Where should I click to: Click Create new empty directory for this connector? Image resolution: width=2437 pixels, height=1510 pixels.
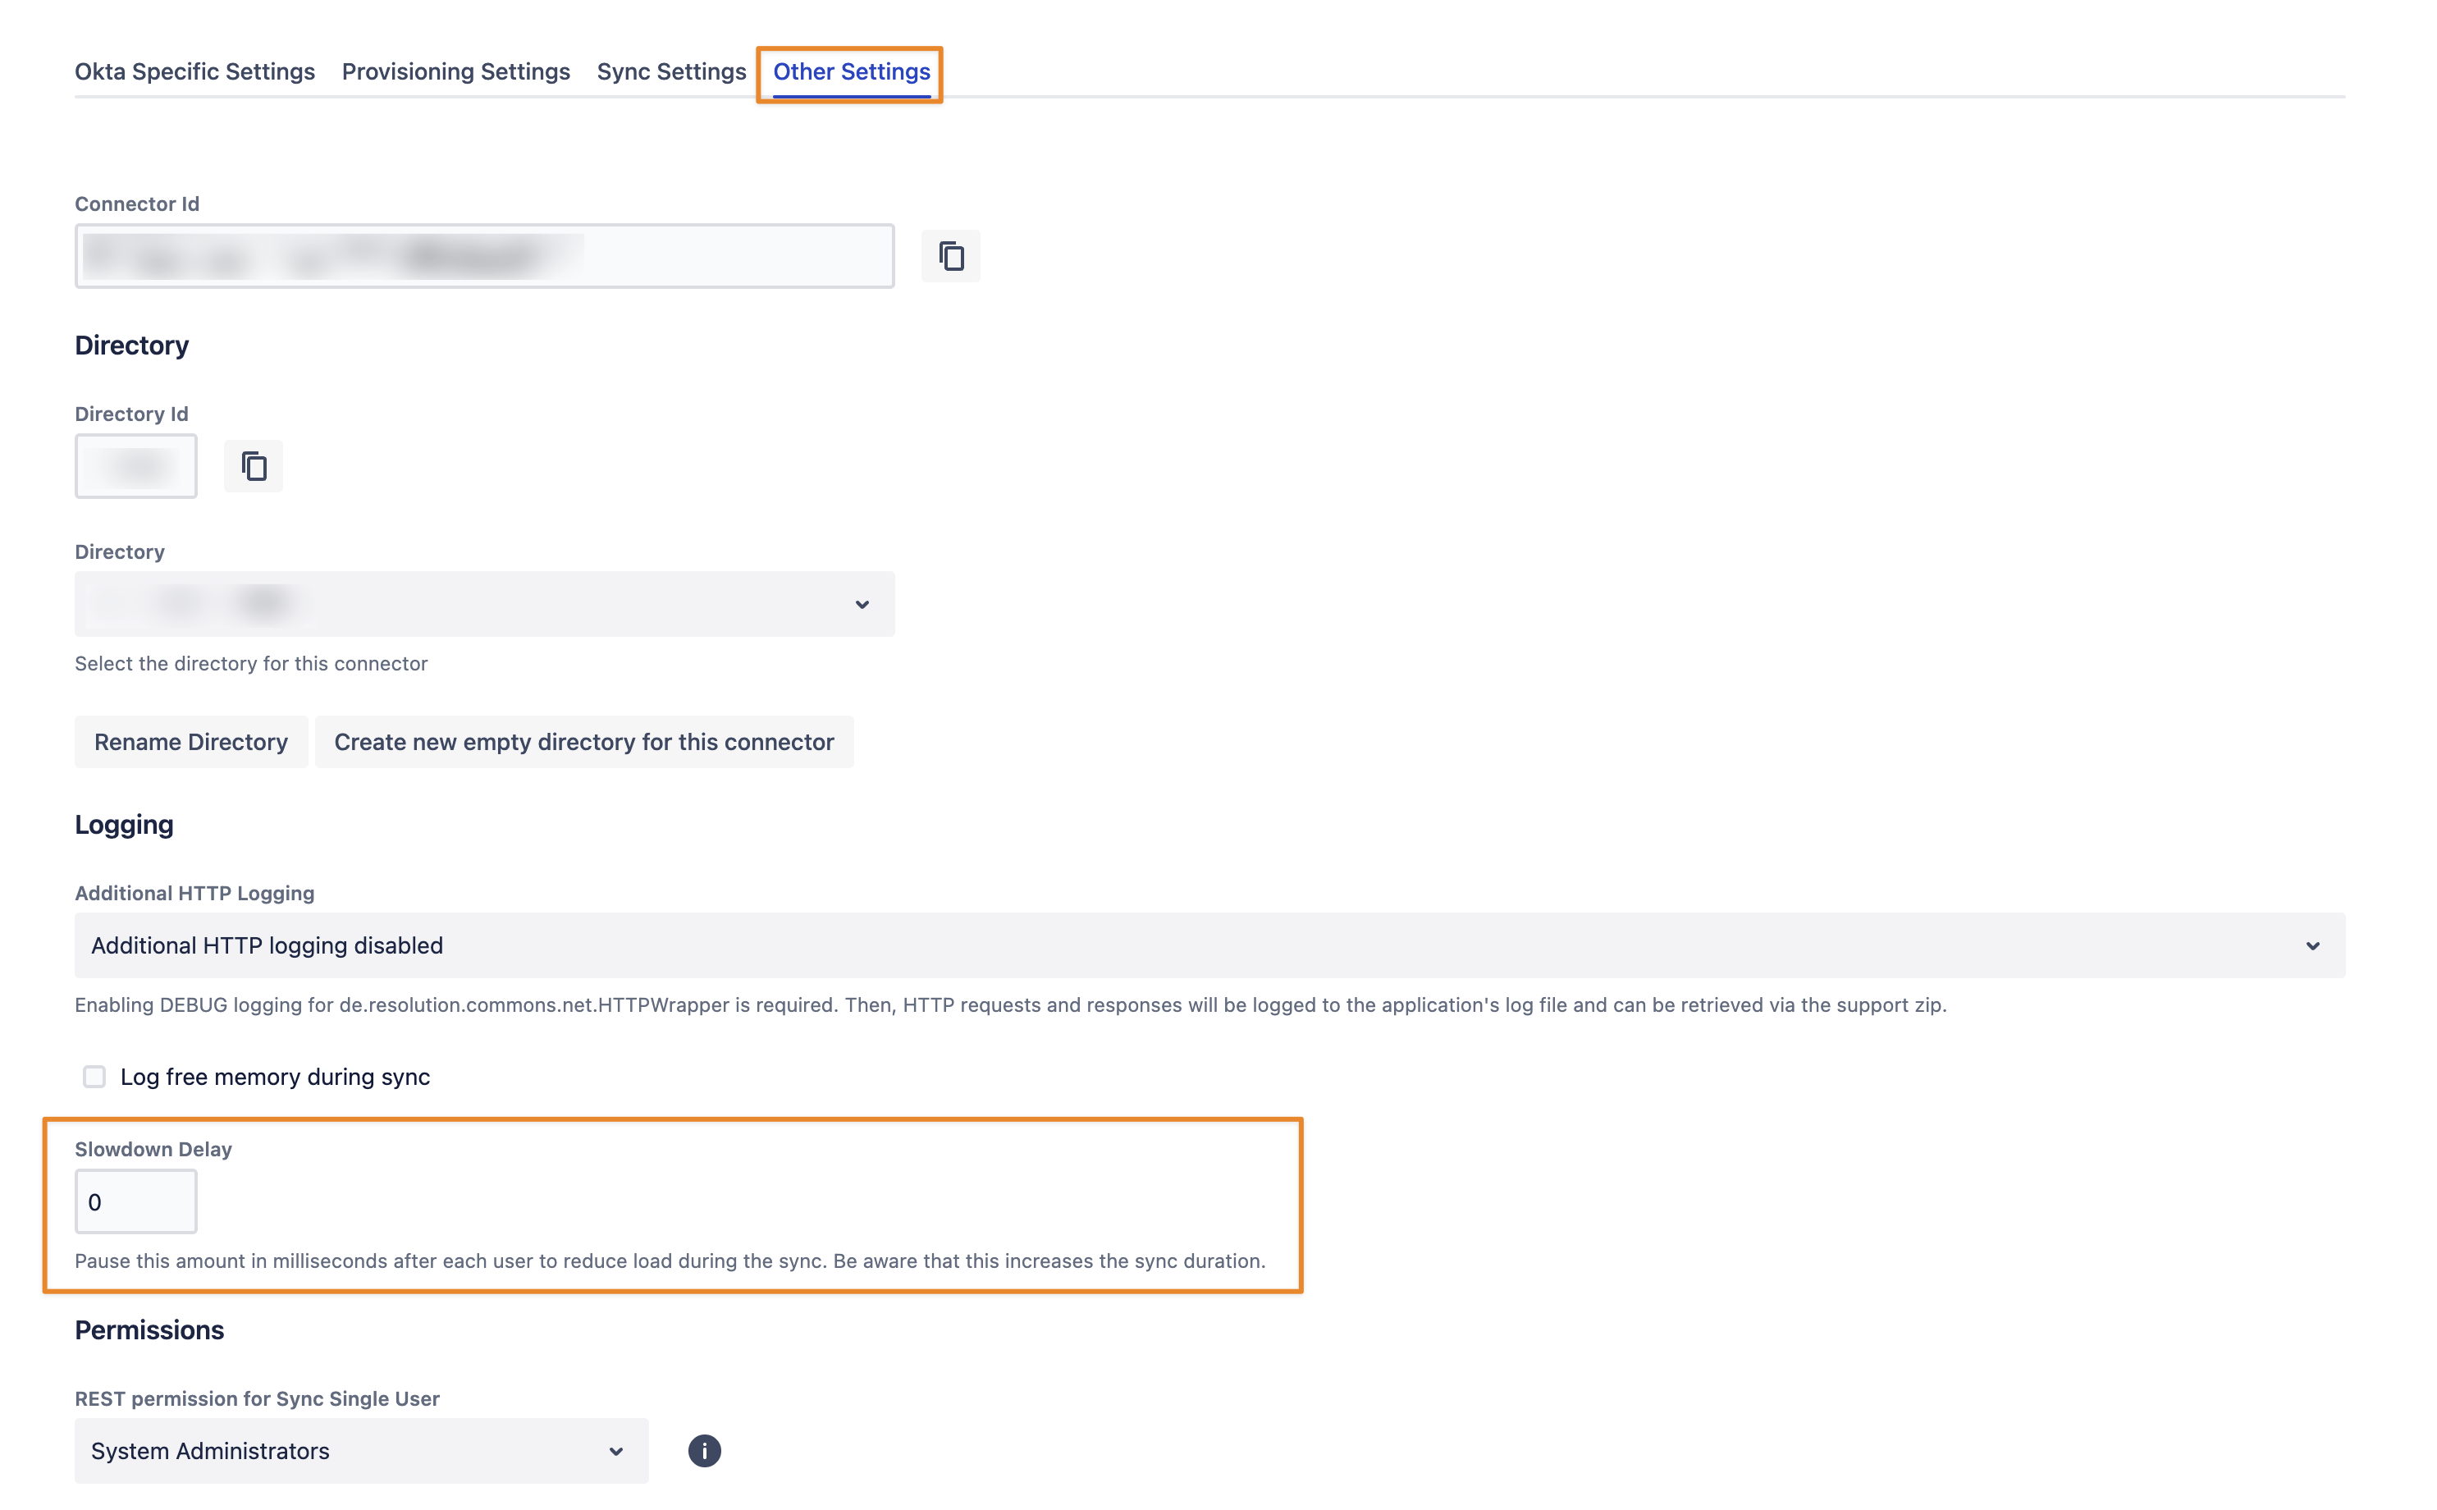click(583, 742)
